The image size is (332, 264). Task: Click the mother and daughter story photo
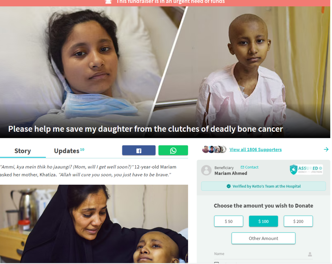[x=94, y=224]
